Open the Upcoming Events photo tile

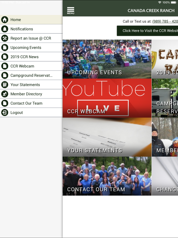pyautogui.click(x=107, y=59)
